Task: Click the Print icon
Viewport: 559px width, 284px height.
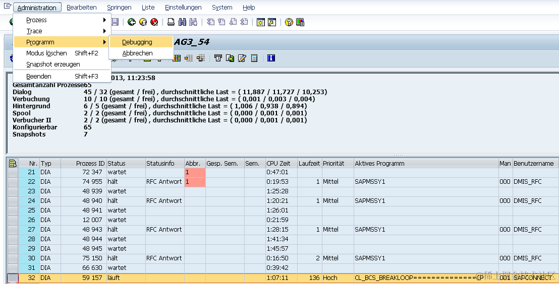Action: coord(171,22)
